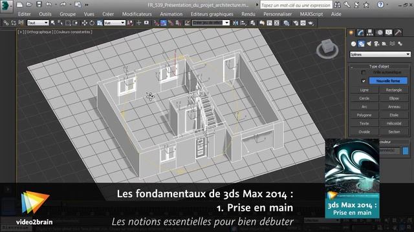This screenshot has width=414, height=232.
Task: Click the Mirror tool icon
Action: (235, 23)
